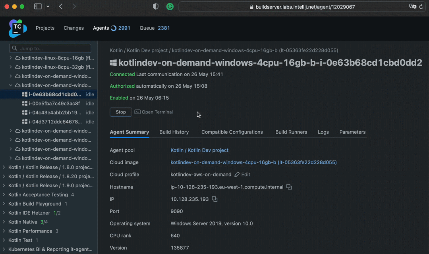
Task: Open the Parameters tab
Action: pos(352,132)
